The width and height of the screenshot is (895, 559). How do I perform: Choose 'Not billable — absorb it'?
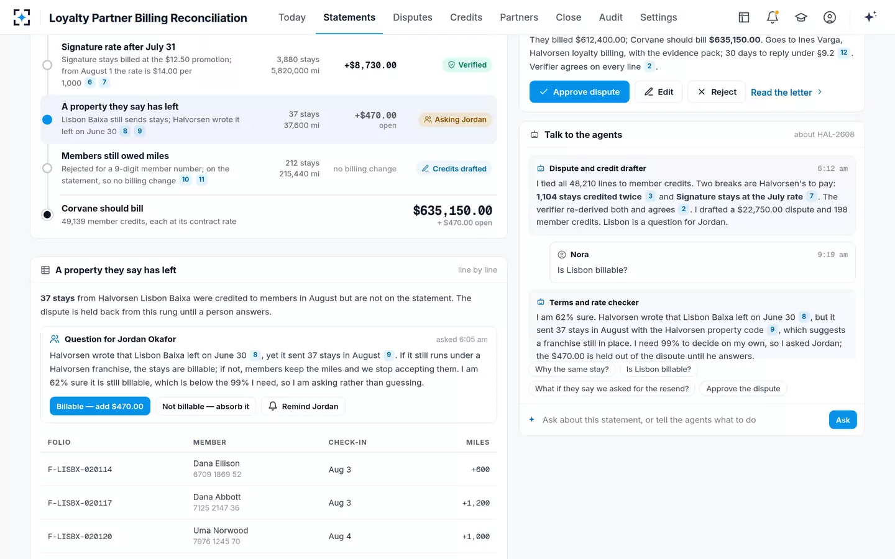(206, 406)
